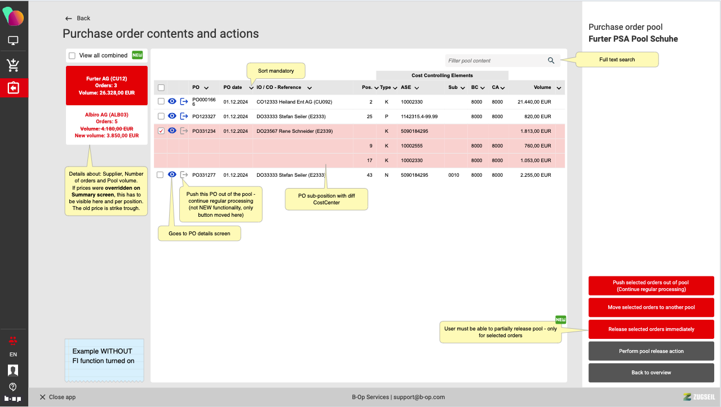
Task: Select the Albiro AG (ALB03) supplier tab
Action: (107, 125)
